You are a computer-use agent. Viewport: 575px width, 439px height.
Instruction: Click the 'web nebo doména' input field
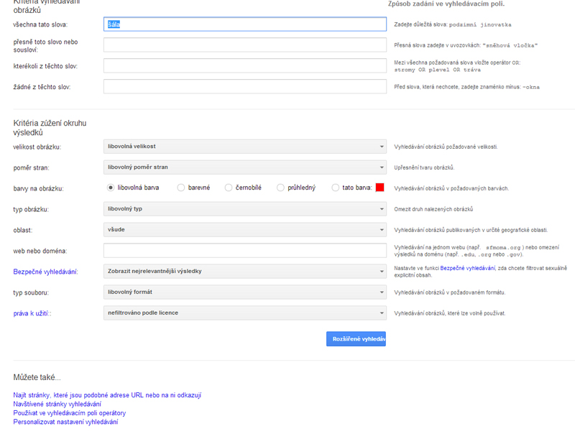[x=245, y=251]
